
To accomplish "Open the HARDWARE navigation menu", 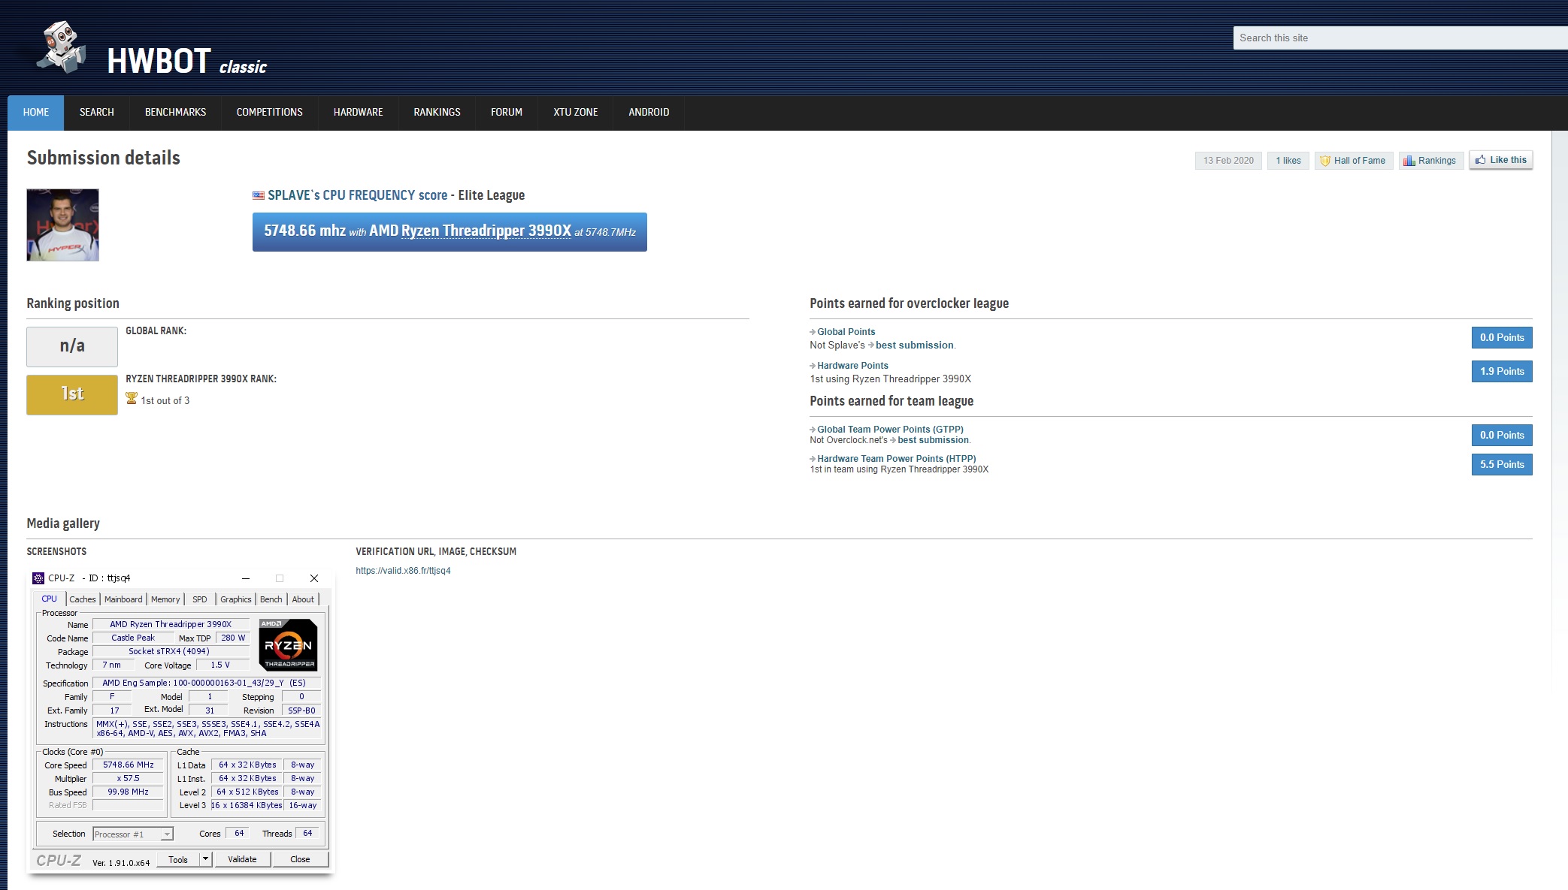I will click(x=358, y=112).
